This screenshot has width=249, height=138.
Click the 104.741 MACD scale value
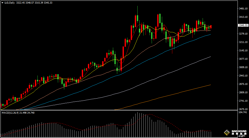coord(243,112)
